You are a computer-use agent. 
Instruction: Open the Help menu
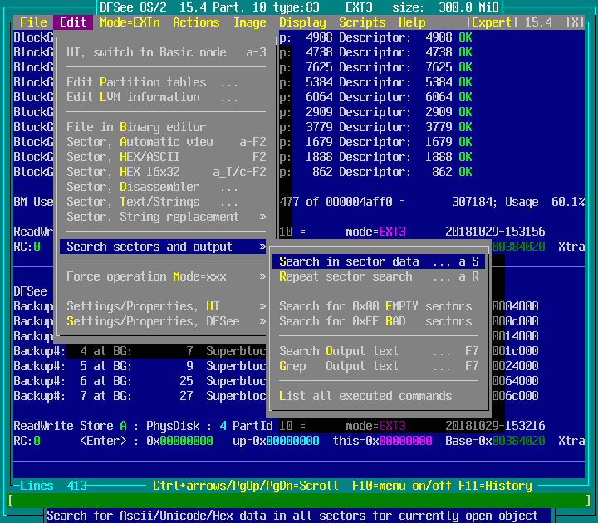pyautogui.click(x=412, y=22)
